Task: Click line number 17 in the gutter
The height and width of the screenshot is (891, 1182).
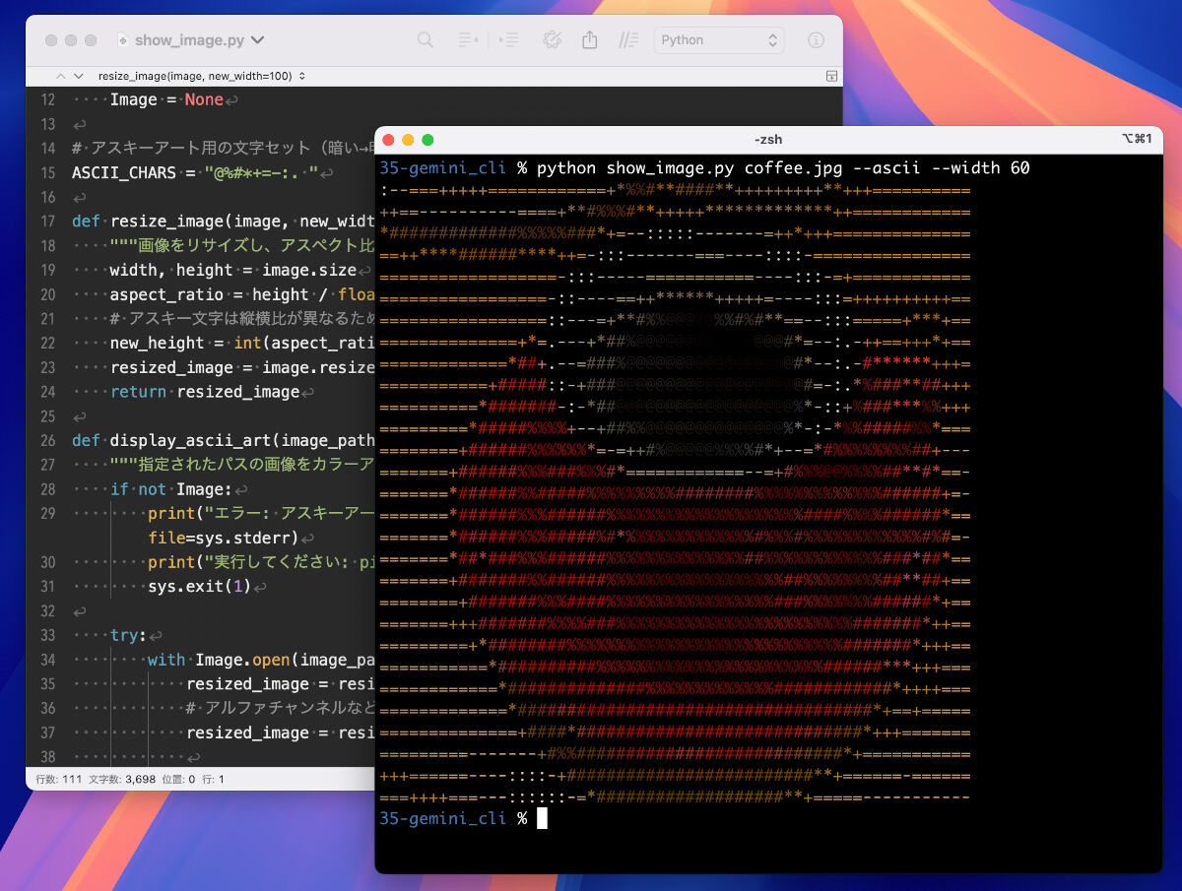Action: 47,222
